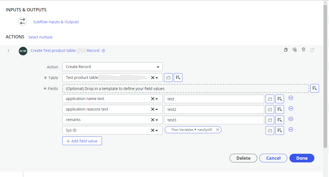Remove the remarks field row

click(x=291, y=119)
